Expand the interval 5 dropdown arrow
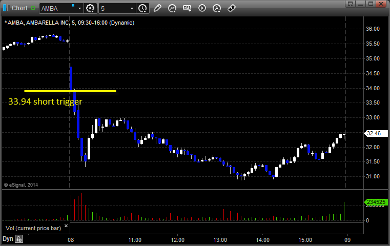The image size is (390, 246). (x=132, y=9)
